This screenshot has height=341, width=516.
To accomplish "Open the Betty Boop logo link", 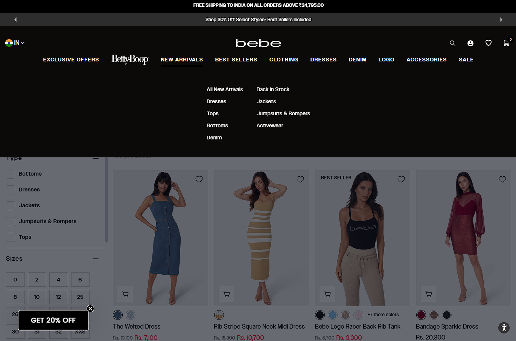I will point(130,60).
